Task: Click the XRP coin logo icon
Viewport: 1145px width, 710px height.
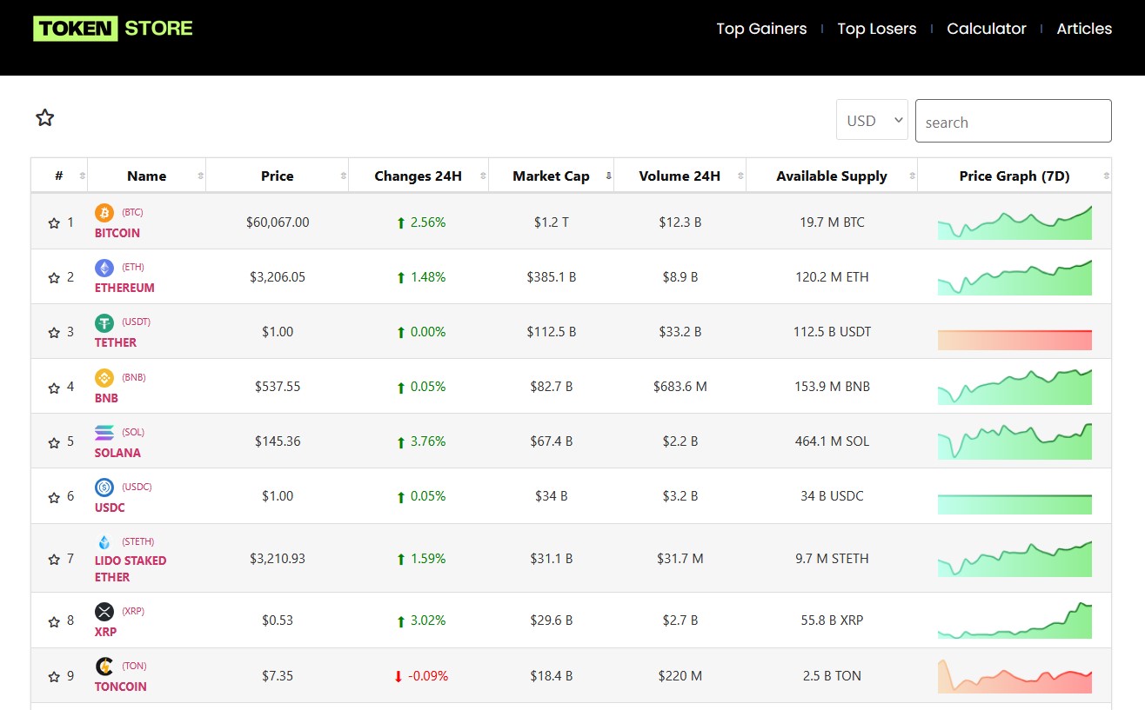Action: click(104, 612)
